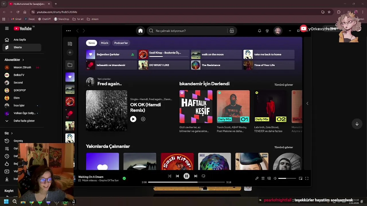The width and height of the screenshot is (367, 206).
Task: Open Haftalık Keşif playlist cover
Action: point(196,106)
